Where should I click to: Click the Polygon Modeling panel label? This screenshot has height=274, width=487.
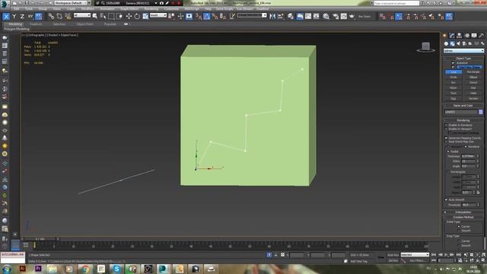coord(17,29)
